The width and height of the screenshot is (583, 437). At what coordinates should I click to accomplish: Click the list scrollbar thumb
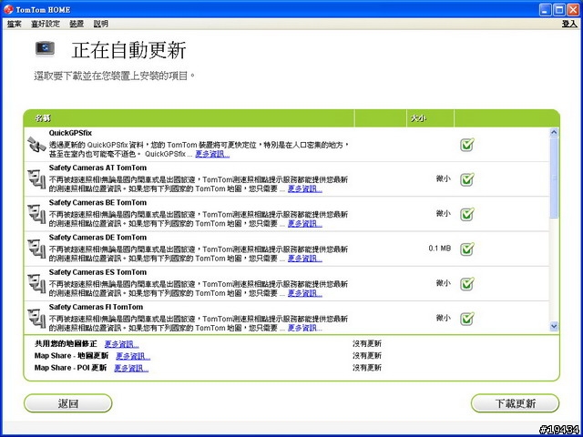[x=554, y=178]
